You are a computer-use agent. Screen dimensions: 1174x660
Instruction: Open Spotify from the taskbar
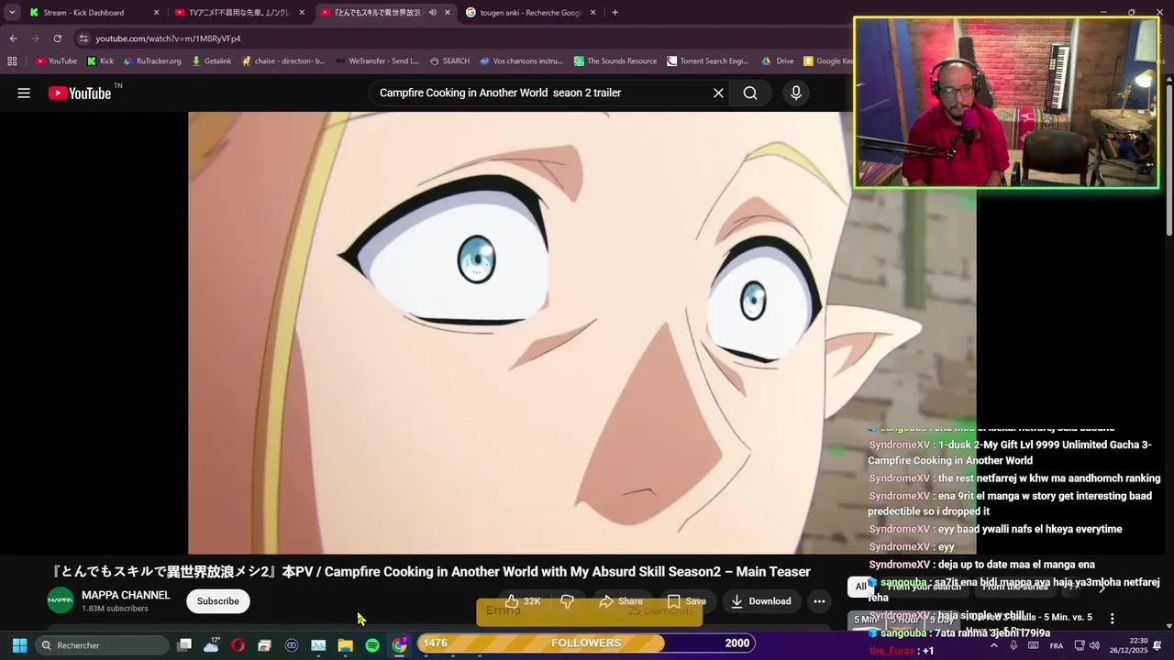tap(372, 645)
